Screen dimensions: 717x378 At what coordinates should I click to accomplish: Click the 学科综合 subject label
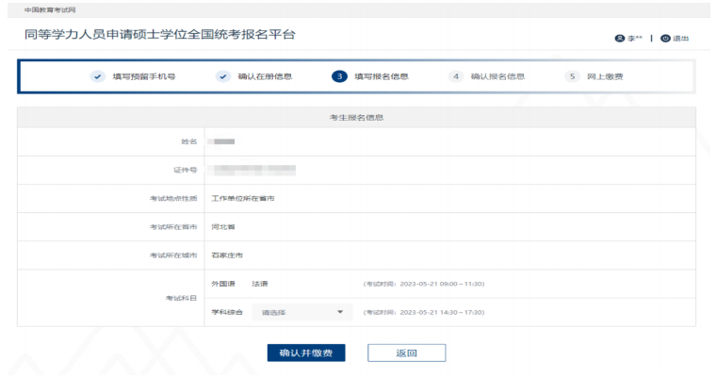[227, 312]
